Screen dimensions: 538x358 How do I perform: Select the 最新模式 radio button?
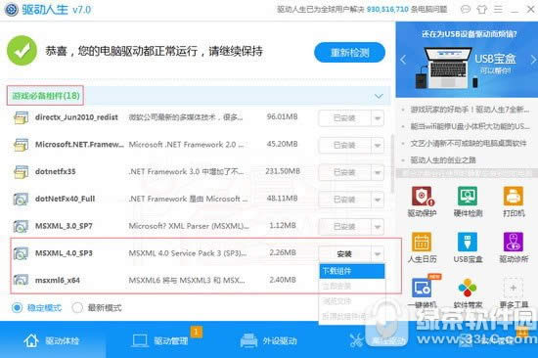(x=77, y=307)
